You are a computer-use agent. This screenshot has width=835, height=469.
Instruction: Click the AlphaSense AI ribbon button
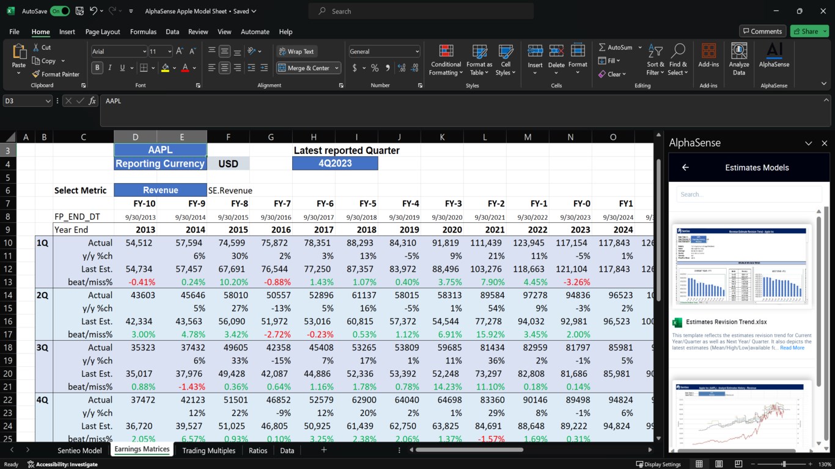click(774, 56)
